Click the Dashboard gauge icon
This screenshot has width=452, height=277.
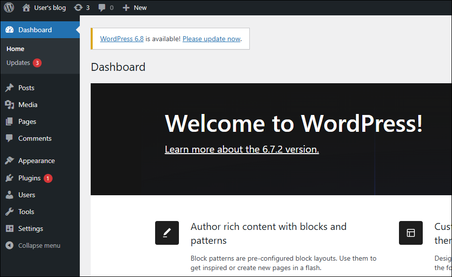[x=9, y=30]
